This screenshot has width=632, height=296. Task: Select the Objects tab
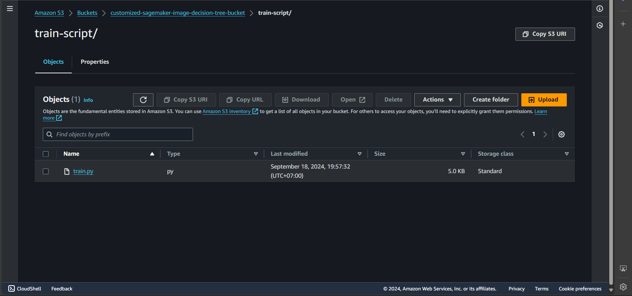tap(53, 62)
